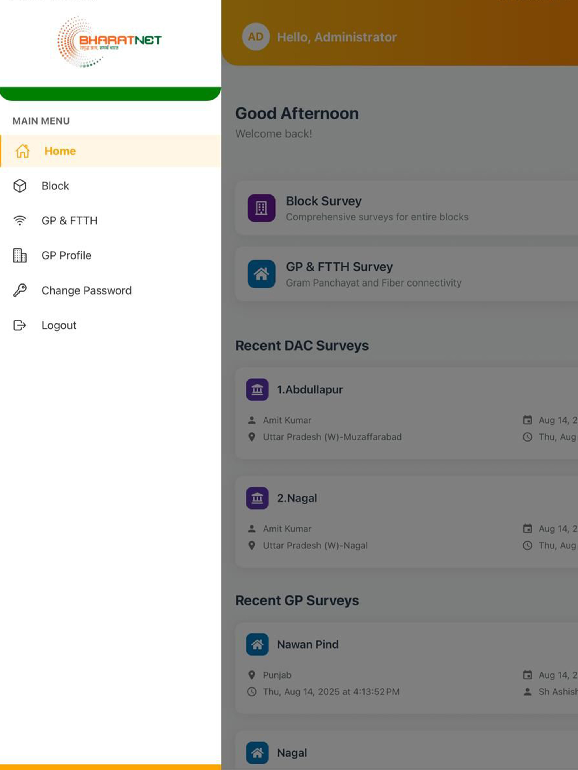This screenshot has width=578, height=770.
Task: Click Amit Kumar in the Abdullapur card
Action: tap(287, 420)
